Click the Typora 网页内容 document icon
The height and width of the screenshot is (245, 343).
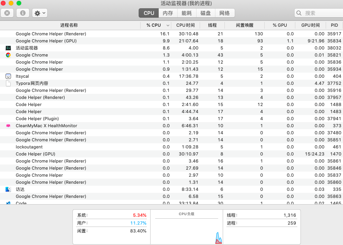[x=8, y=83]
